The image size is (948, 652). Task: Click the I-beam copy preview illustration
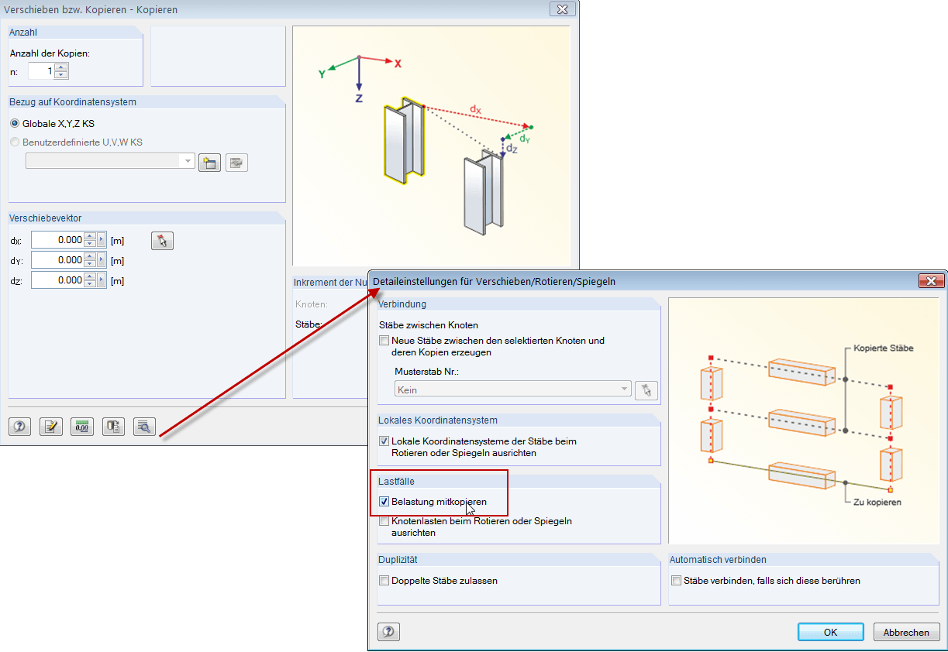click(431, 146)
